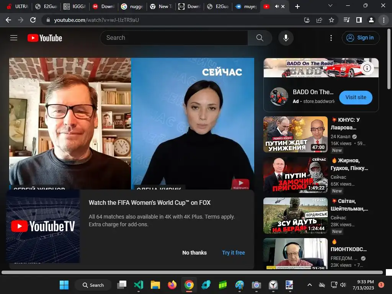Screen dimensions: 392x294
Task: Click Try it free
Action: point(233,253)
